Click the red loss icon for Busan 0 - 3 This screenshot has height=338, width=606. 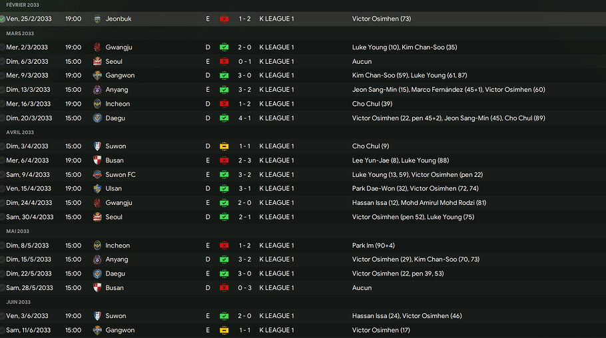pos(224,288)
